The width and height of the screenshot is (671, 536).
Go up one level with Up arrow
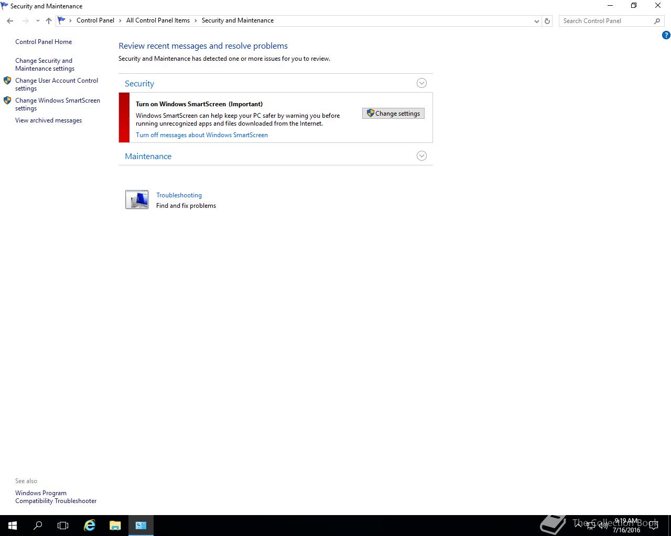[49, 21]
